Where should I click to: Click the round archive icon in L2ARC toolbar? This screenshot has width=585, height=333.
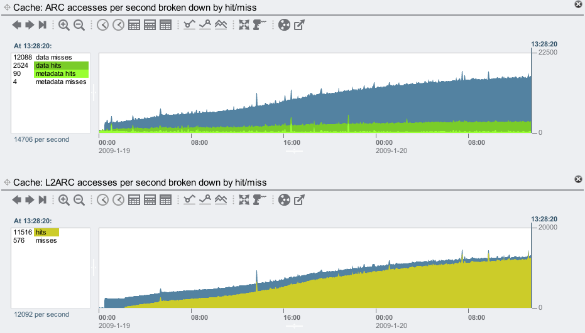[284, 200]
